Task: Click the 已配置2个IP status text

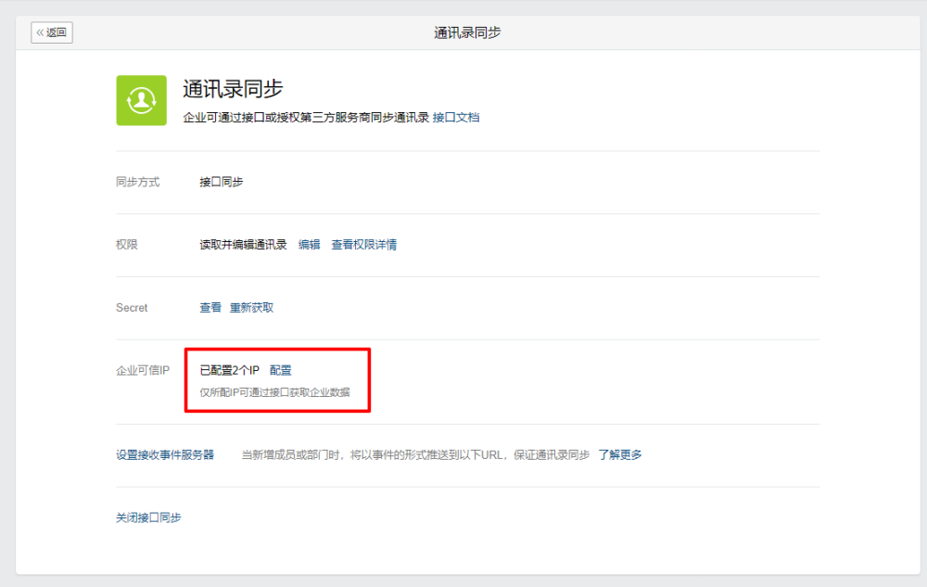Action: pos(229,370)
